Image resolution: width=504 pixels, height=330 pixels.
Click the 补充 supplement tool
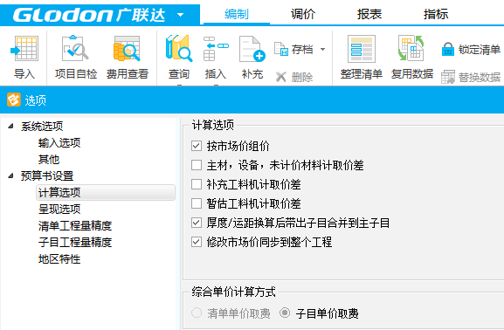tap(252, 58)
